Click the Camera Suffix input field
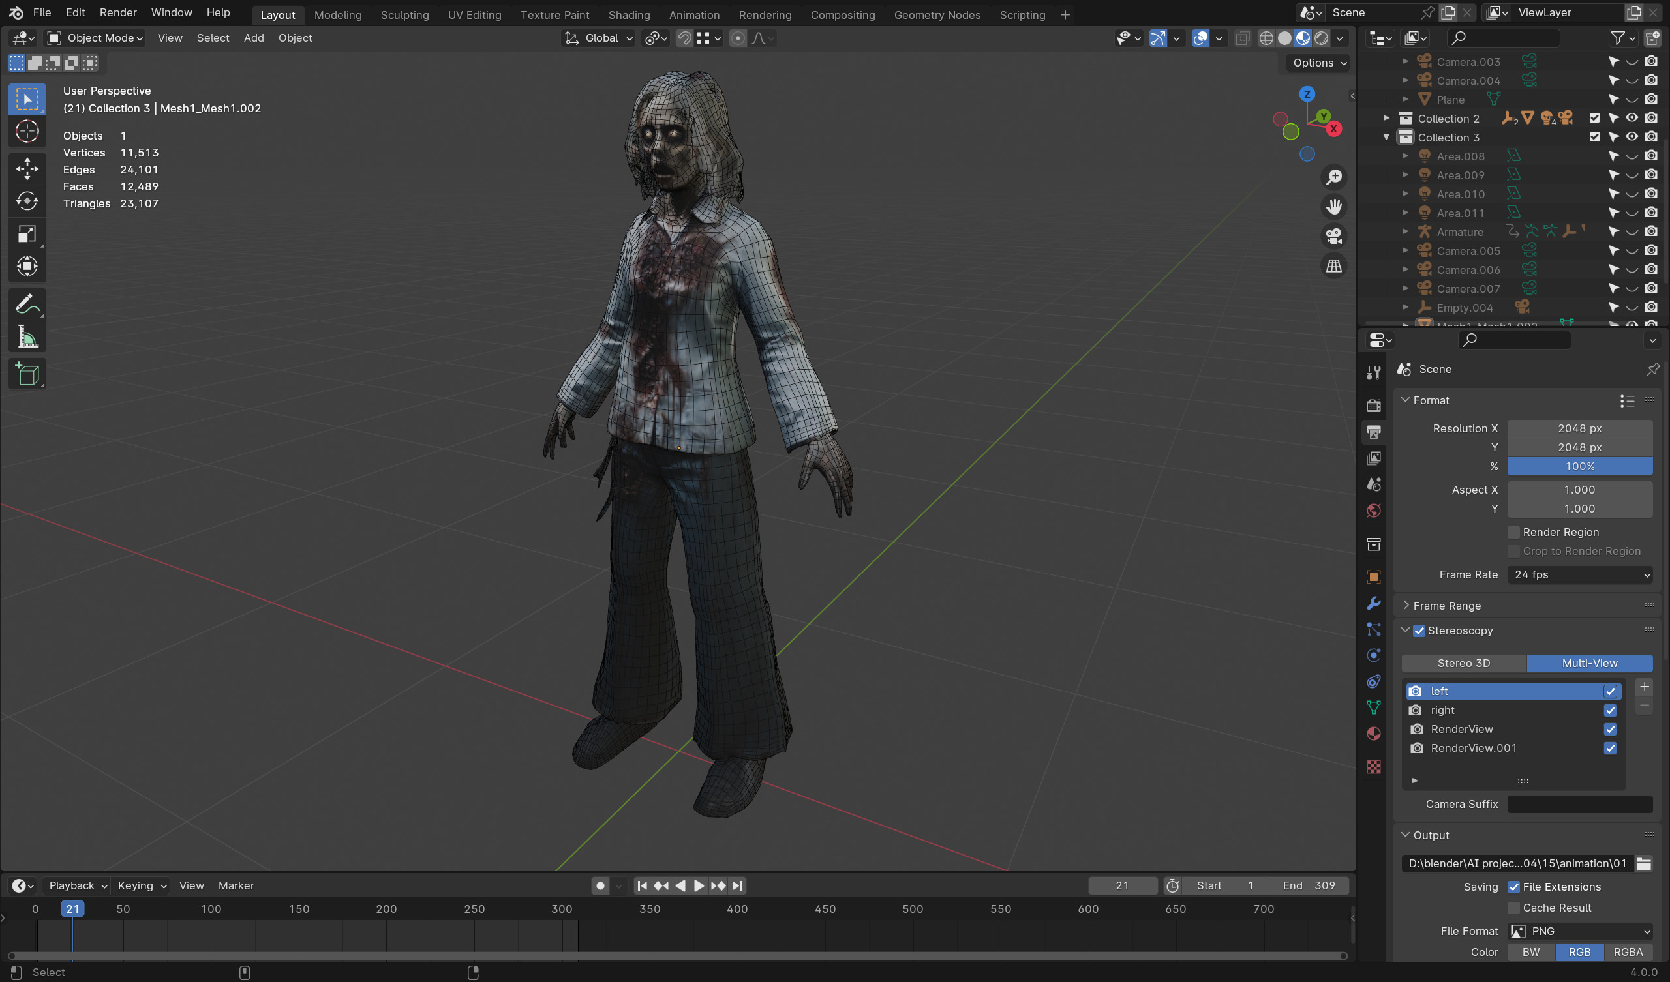 click(x=1580, y=805)
